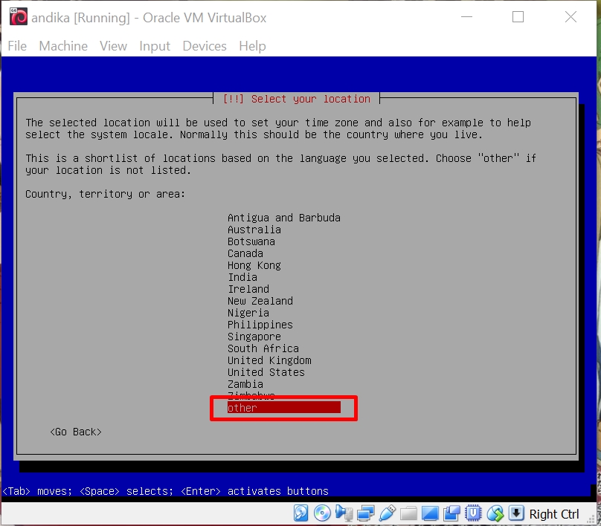Select South Africa from the location list
The width and height of the screenshot is (601, 526).
[263, 348]
